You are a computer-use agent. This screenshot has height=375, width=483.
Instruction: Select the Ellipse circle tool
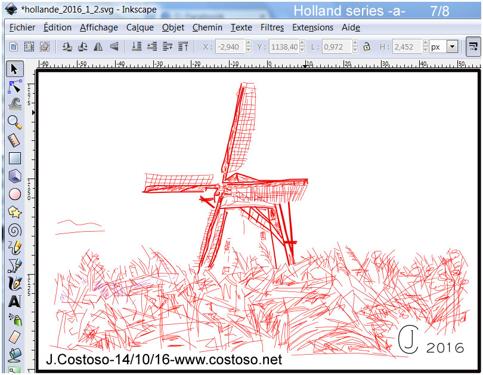click(x=14, y=194)
